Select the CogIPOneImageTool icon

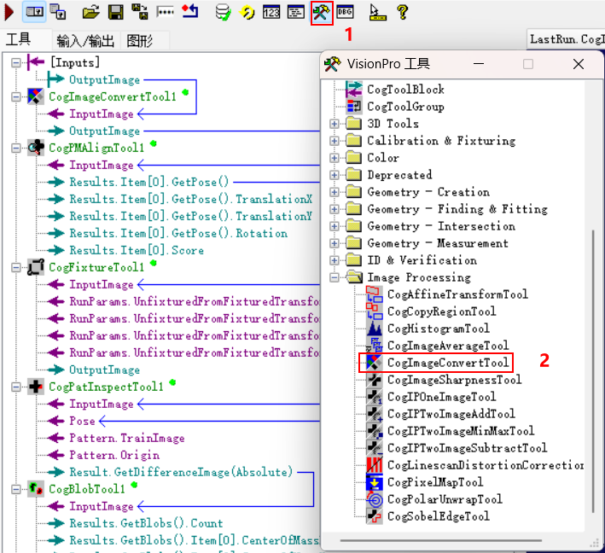pos(375,397)
